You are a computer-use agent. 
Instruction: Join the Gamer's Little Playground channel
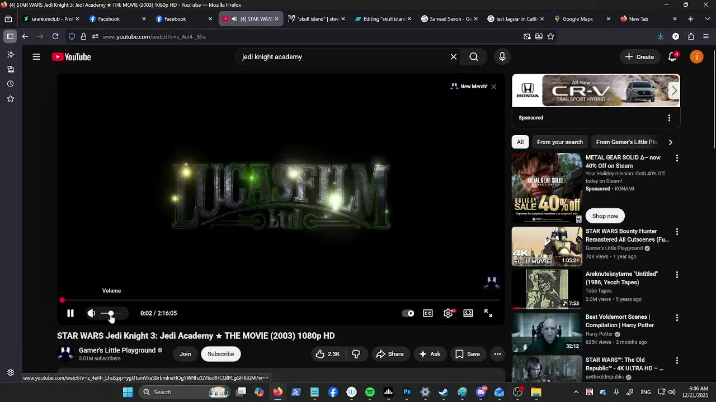(x=185, y=354)
